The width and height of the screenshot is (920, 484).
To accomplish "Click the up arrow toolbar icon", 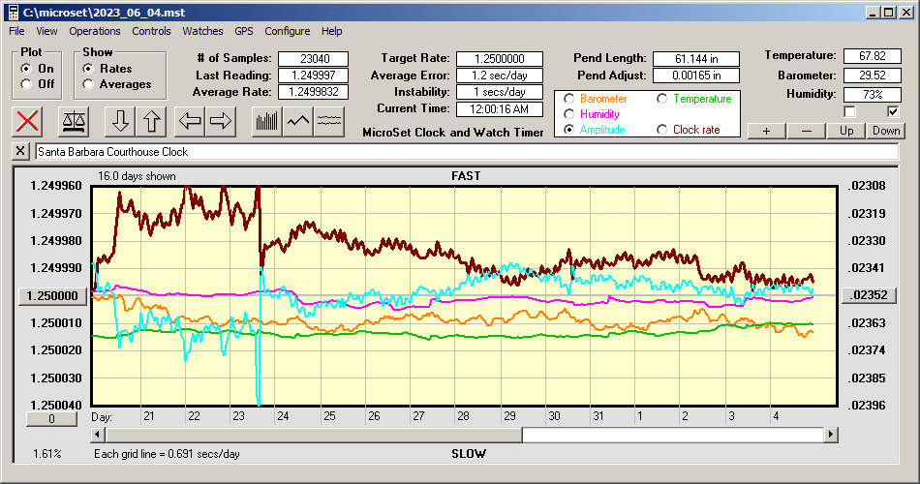I will click(151, 121).
